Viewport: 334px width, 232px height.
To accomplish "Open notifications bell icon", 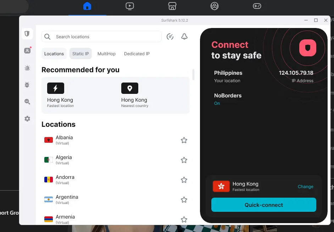I will point(184,36).
